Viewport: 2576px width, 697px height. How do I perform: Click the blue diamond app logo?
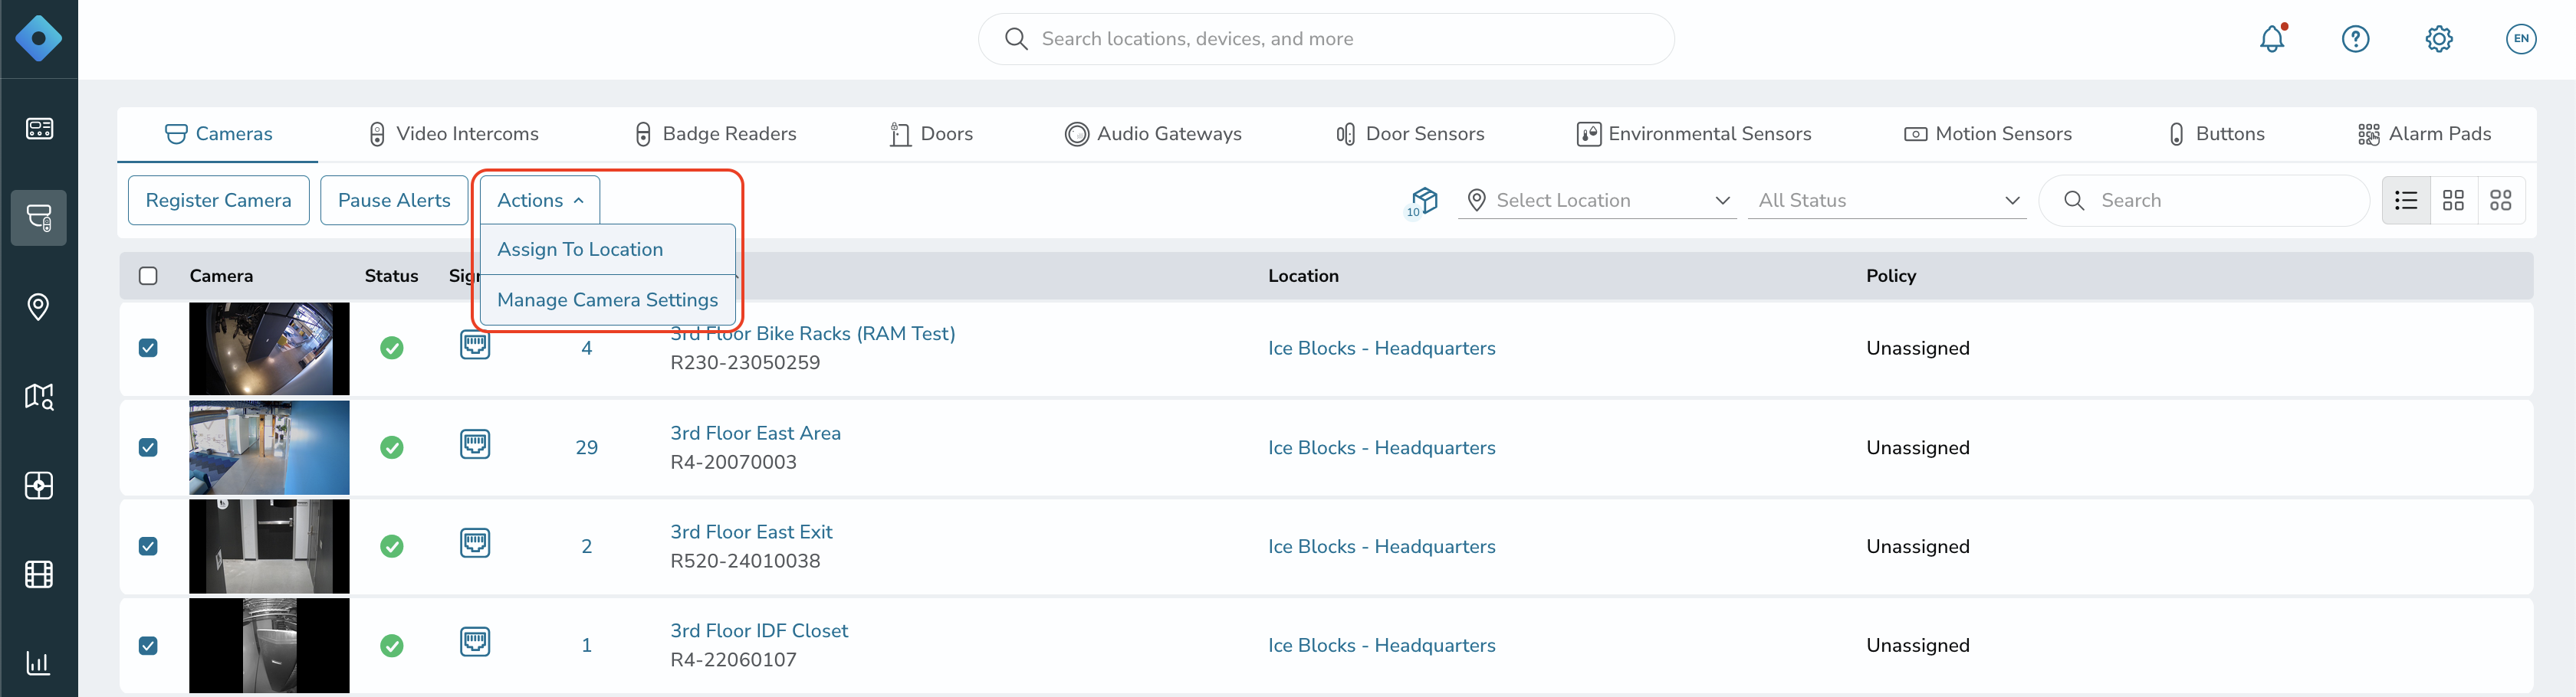39,39
